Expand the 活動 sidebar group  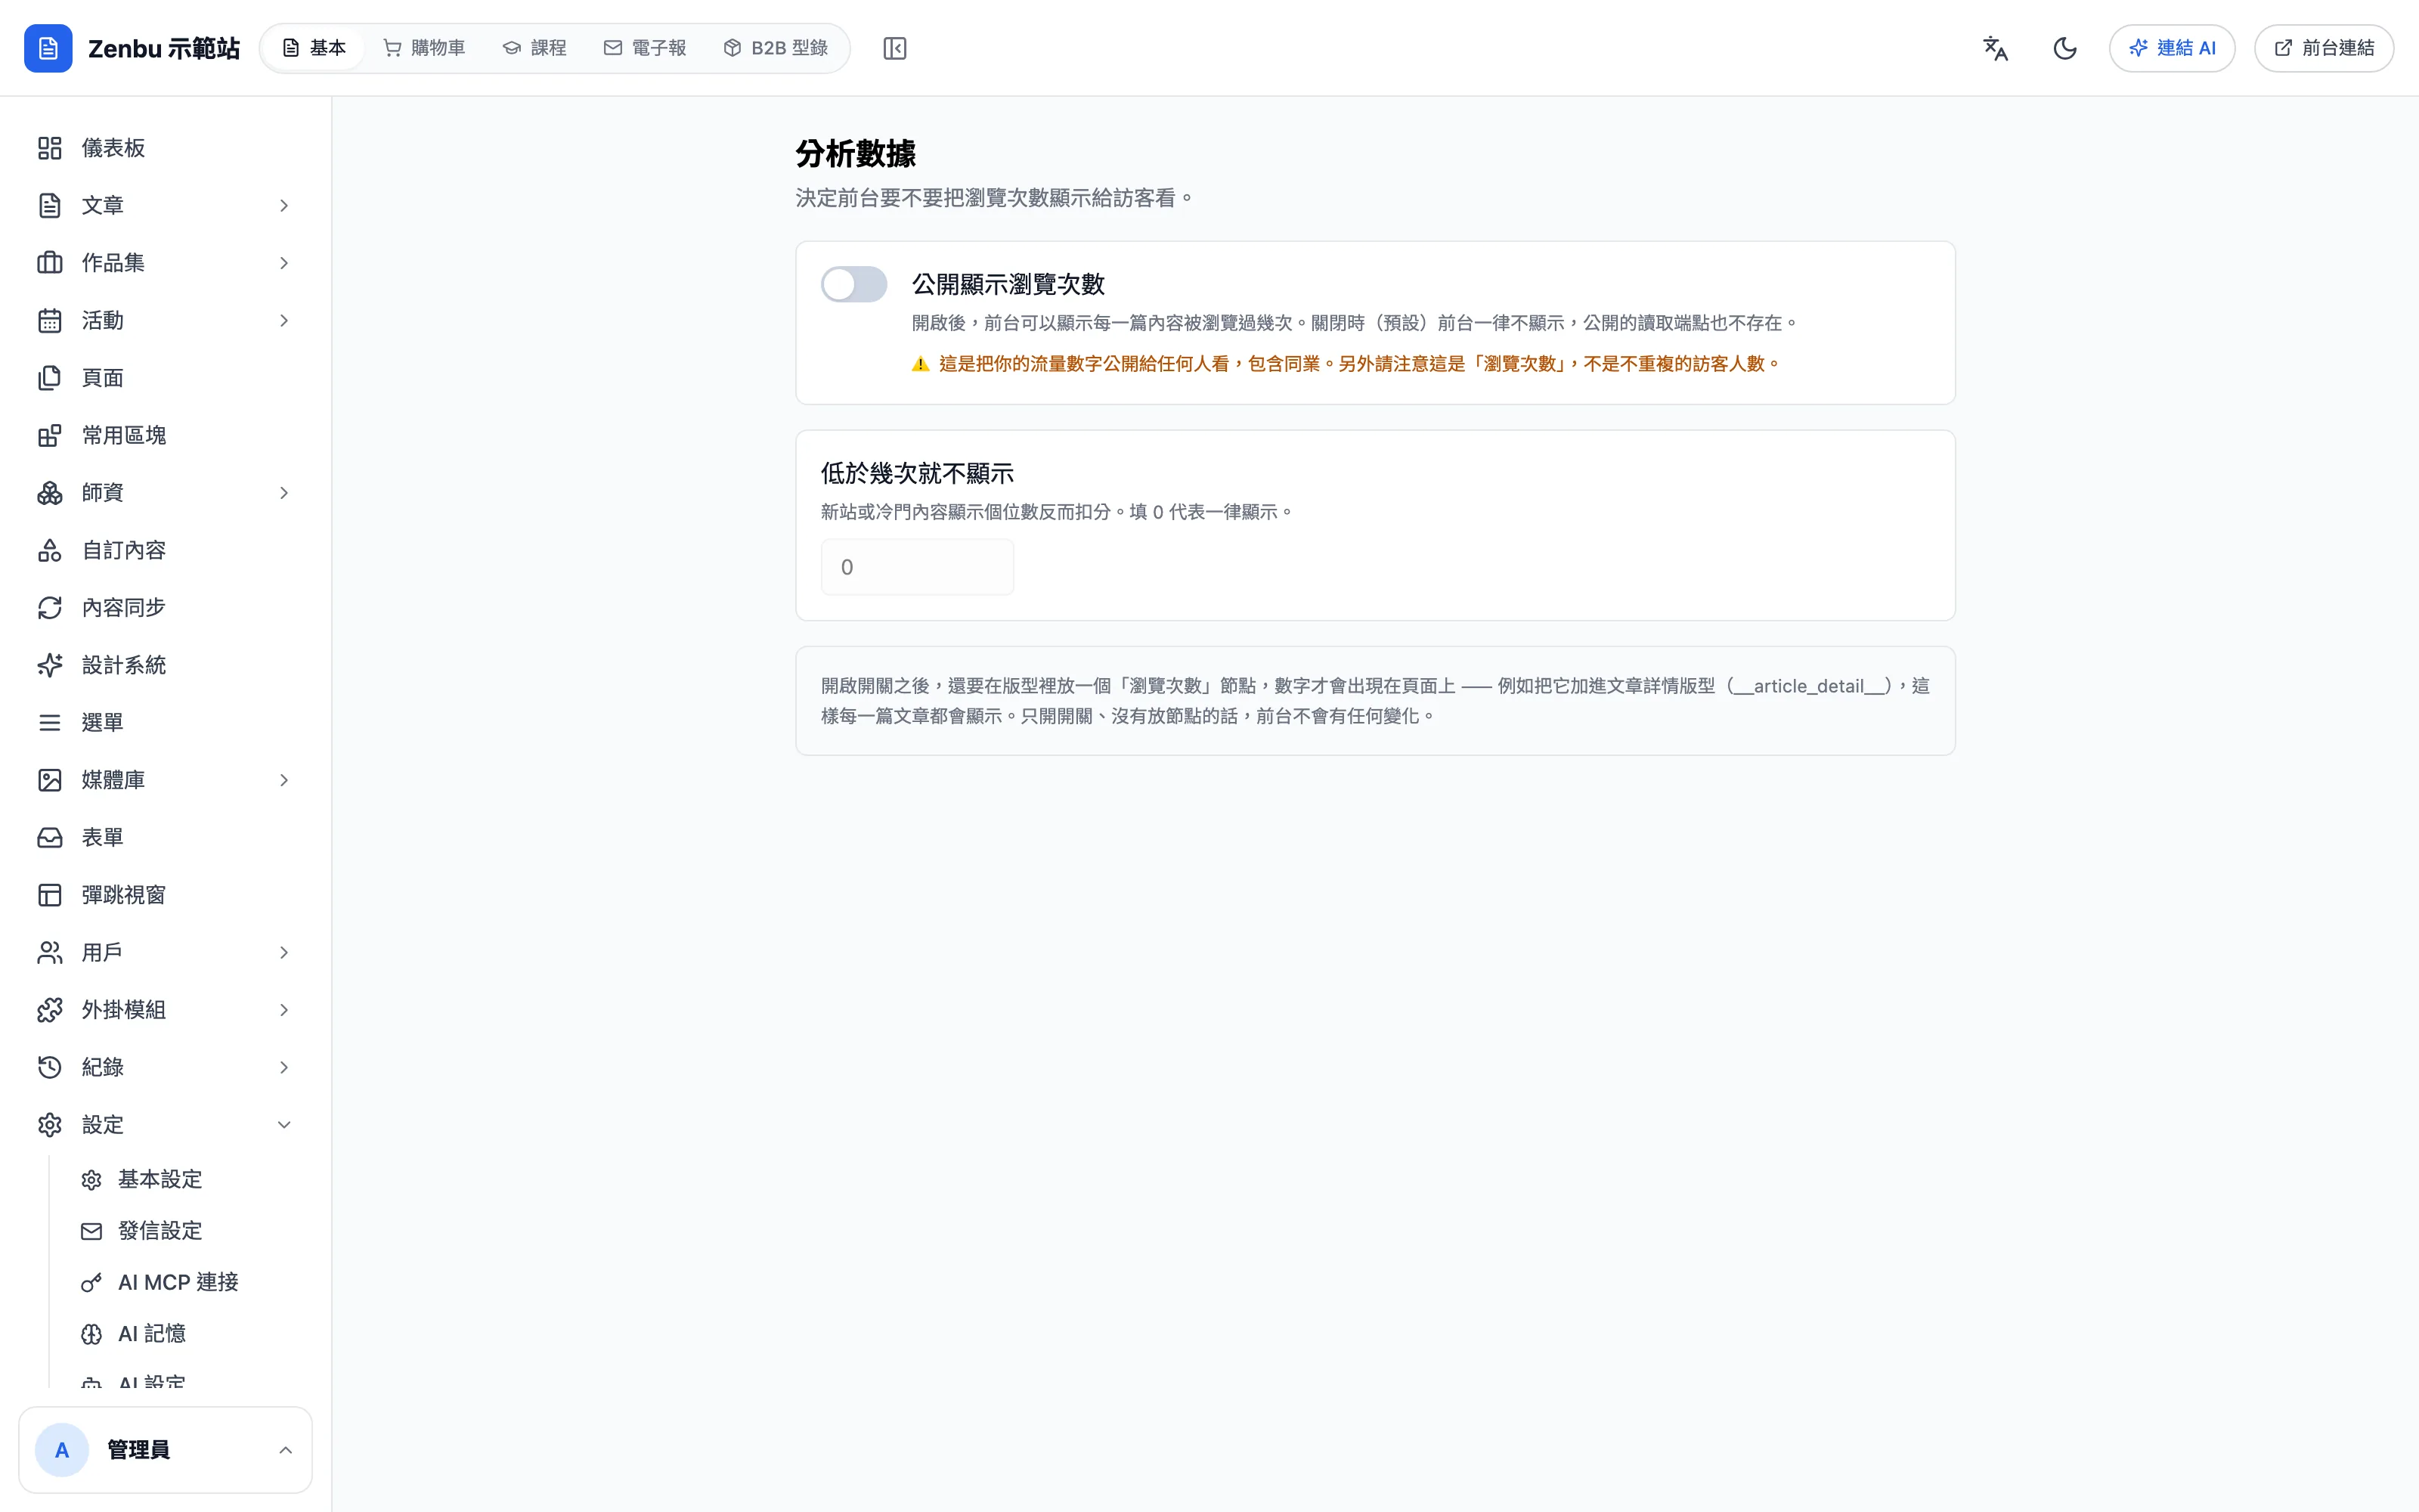tap(165, 320)
